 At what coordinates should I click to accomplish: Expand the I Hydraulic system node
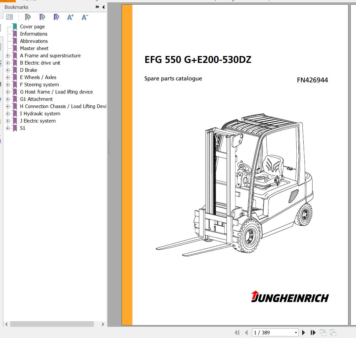(x=8, y=114)
